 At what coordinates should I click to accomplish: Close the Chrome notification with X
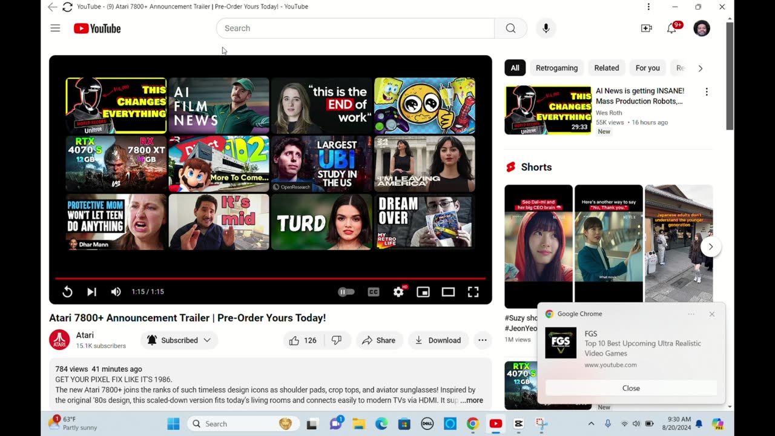(712, 314)
